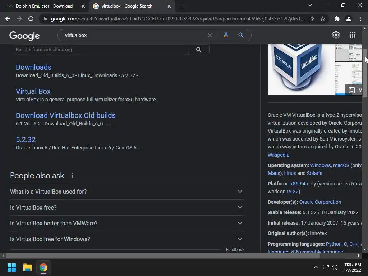Click the horizontal scrollbar right arrow
Image resolution: width=368 pixels, height=276 pixels.
click(359, 256)
